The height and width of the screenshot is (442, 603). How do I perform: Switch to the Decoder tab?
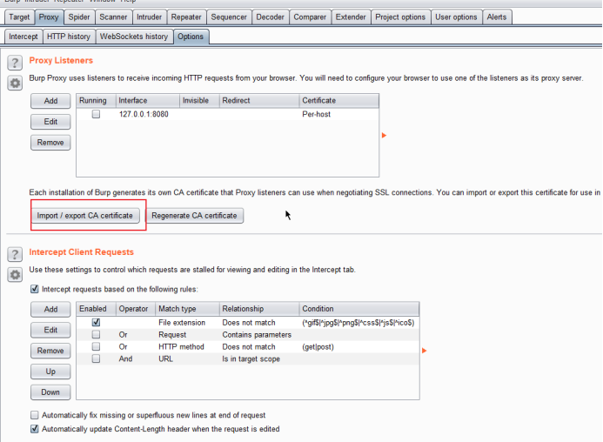[x=270, y=17]
